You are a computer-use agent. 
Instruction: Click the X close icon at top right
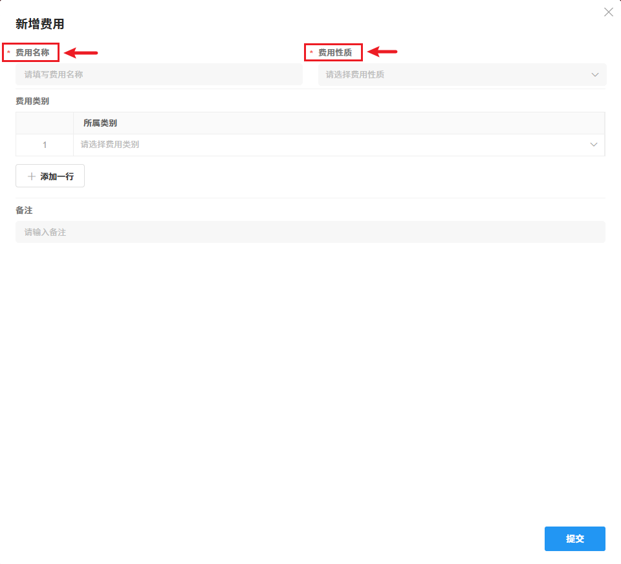pos(608,12)
